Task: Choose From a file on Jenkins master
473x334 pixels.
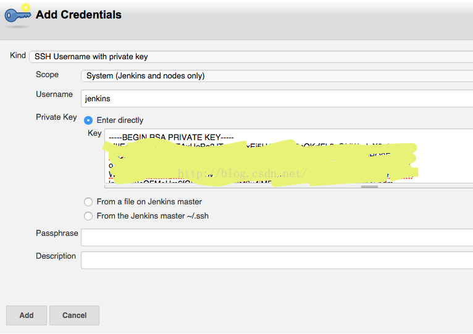Action: (x=88, y=202)
